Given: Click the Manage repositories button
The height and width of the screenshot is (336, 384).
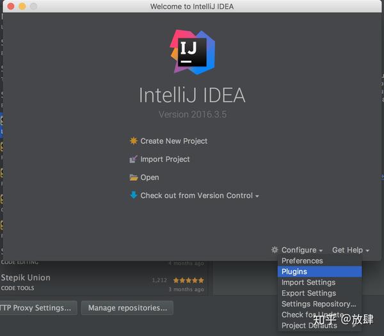Looking at the screenshot, I should [x=127, y=308].
